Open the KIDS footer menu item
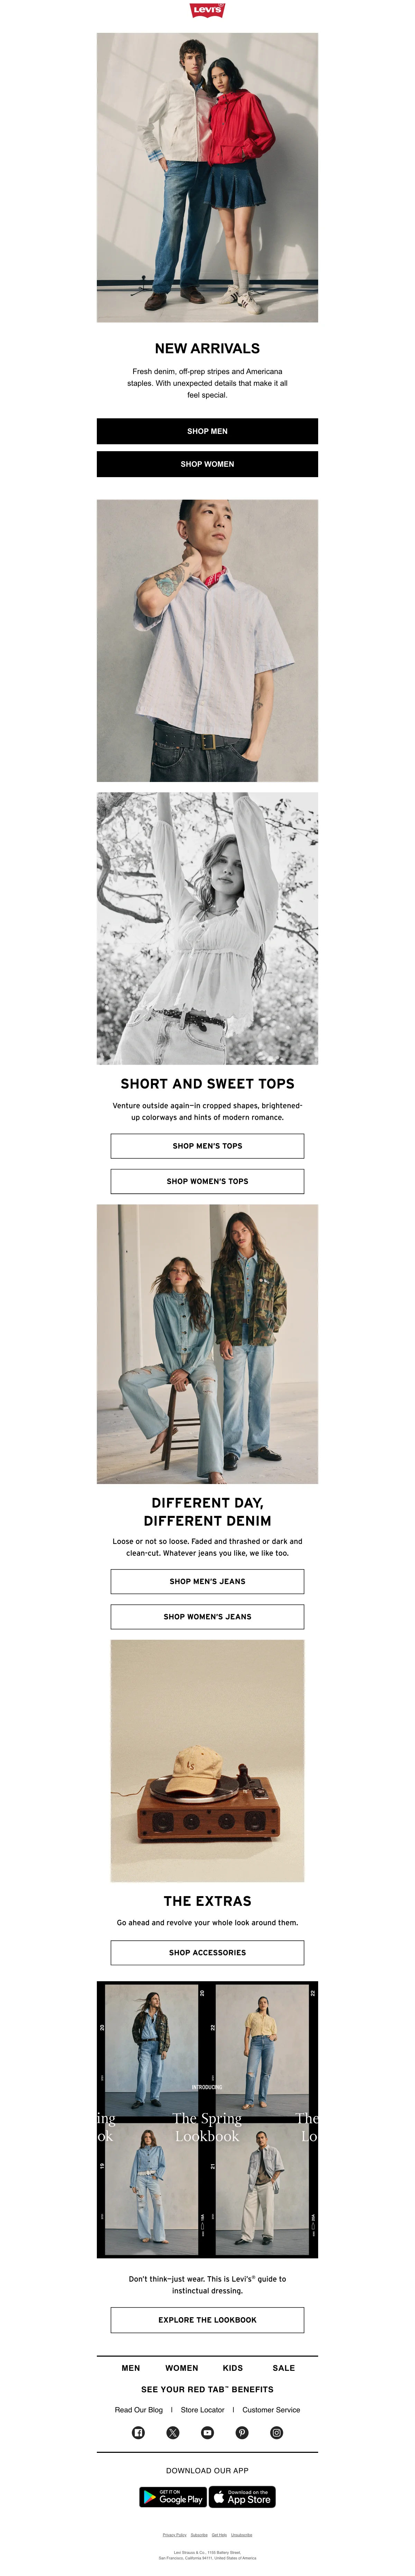This screenshot has height=2576, width=415. pyautogui.click(x=233, y=2368)
